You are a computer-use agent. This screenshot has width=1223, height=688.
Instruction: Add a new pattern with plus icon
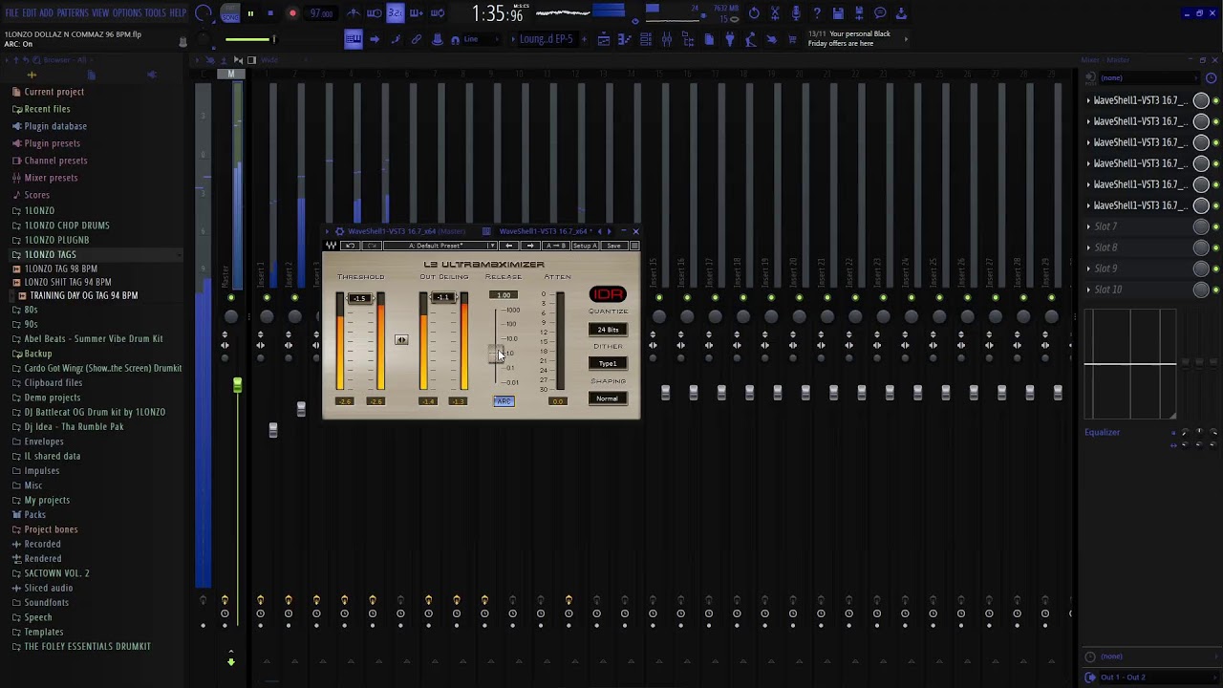point(586,39)
